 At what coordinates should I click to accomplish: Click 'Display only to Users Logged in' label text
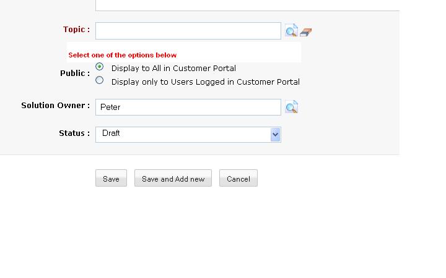205,82
